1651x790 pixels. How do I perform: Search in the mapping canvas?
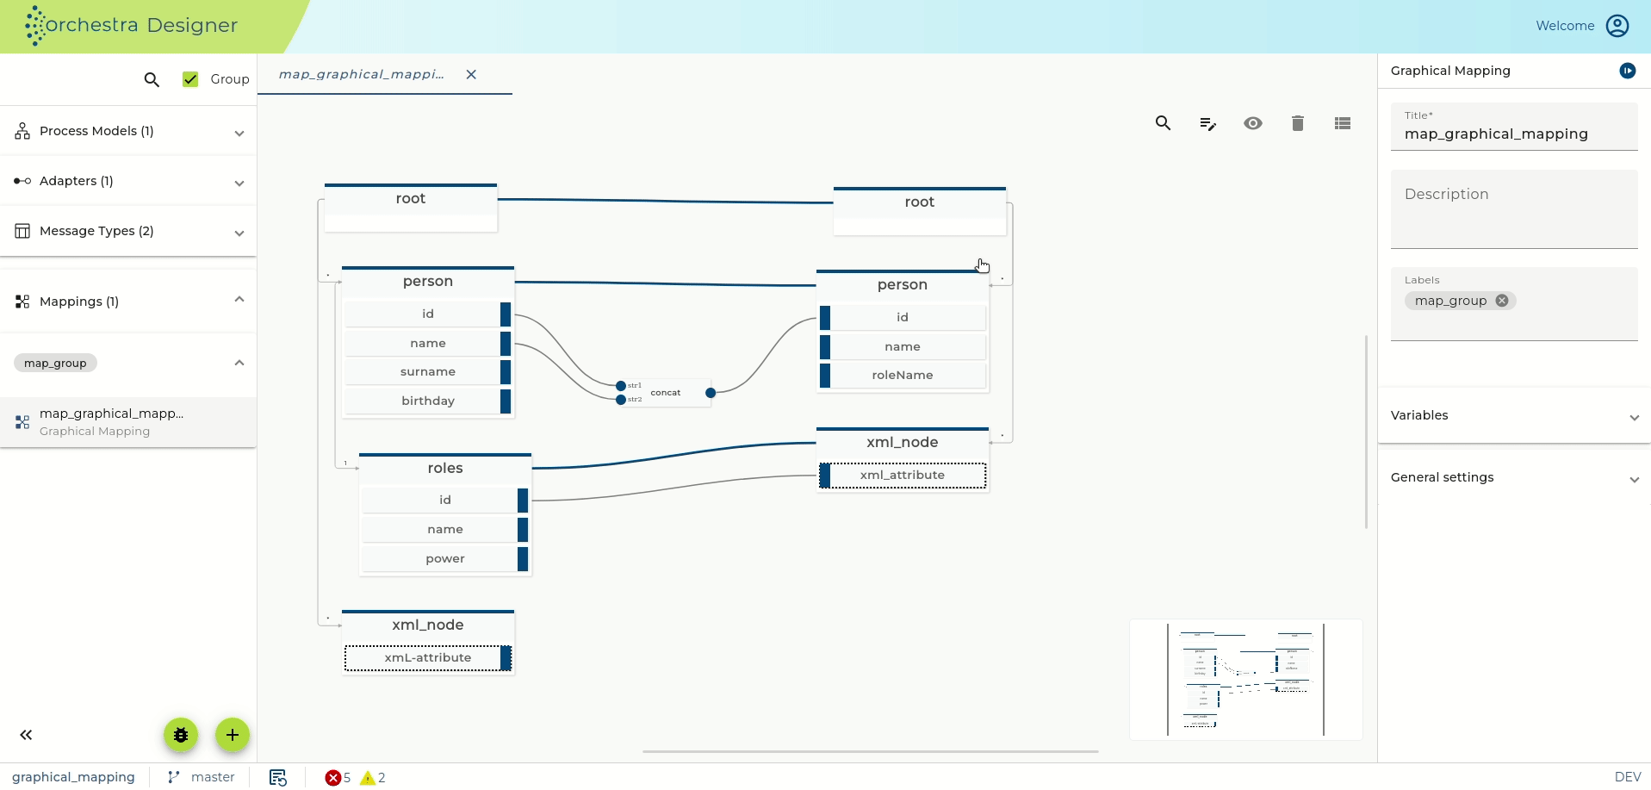(x=1163, y=123)
